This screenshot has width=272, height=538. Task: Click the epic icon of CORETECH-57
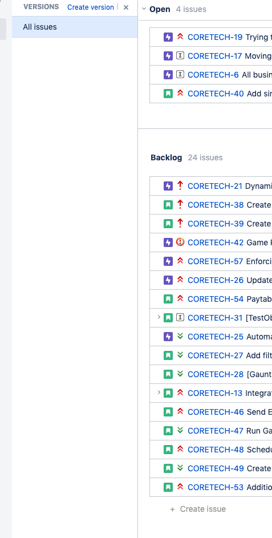tap(168, 261)
